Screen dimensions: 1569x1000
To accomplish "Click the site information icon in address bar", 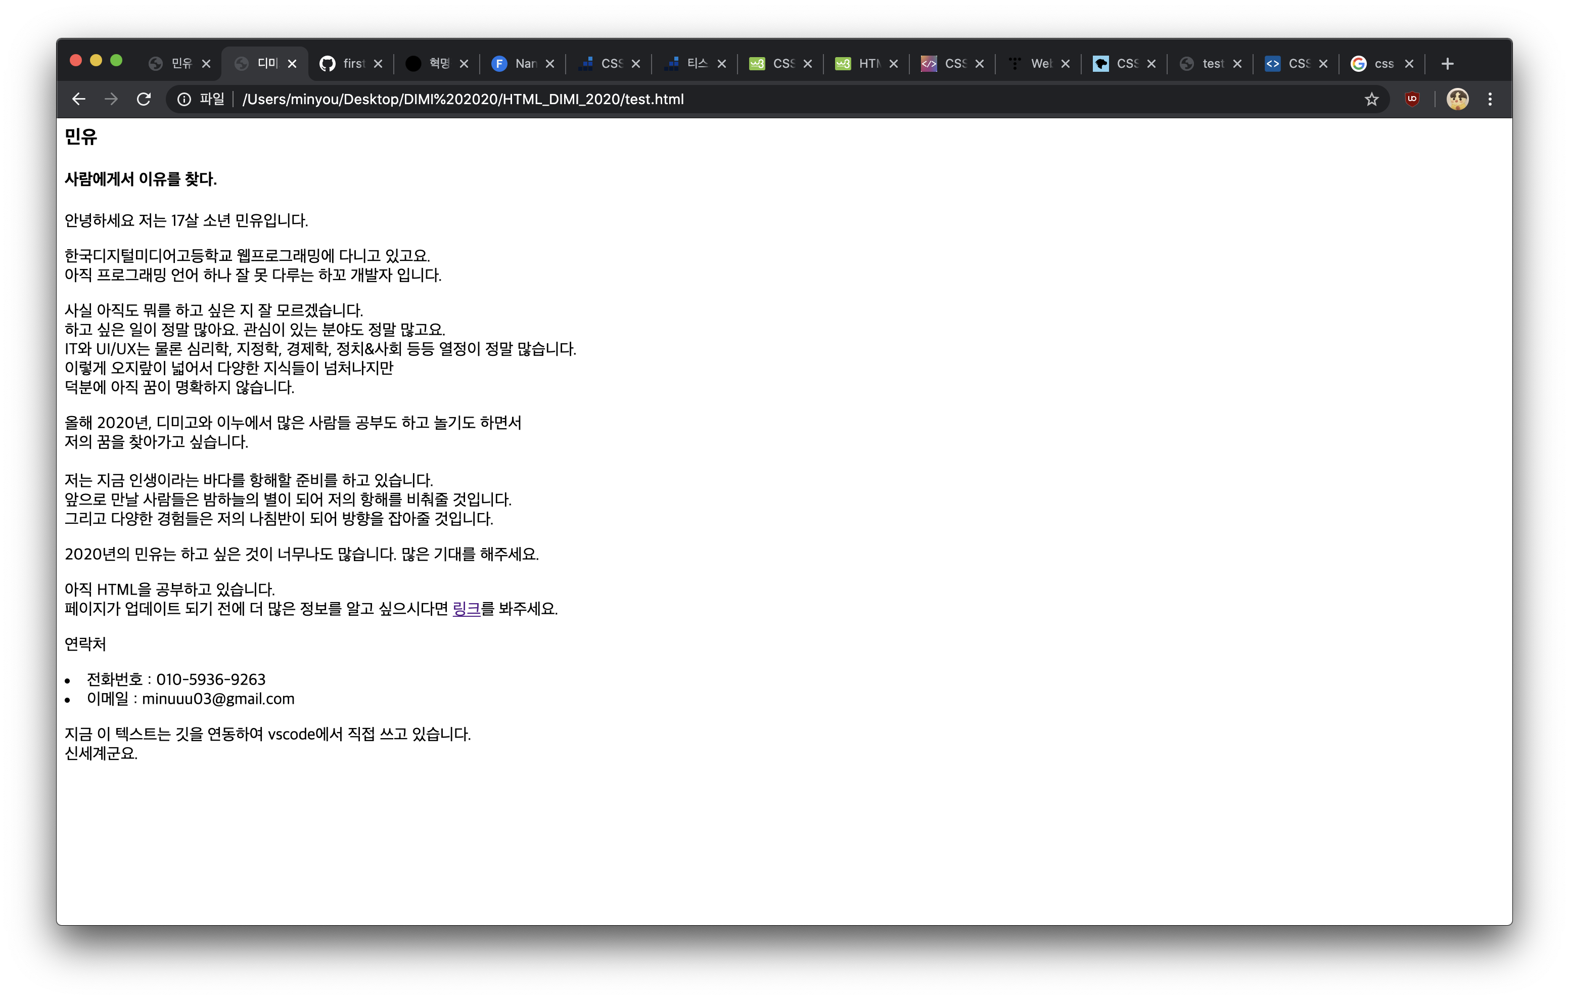I will pos(184,99).
